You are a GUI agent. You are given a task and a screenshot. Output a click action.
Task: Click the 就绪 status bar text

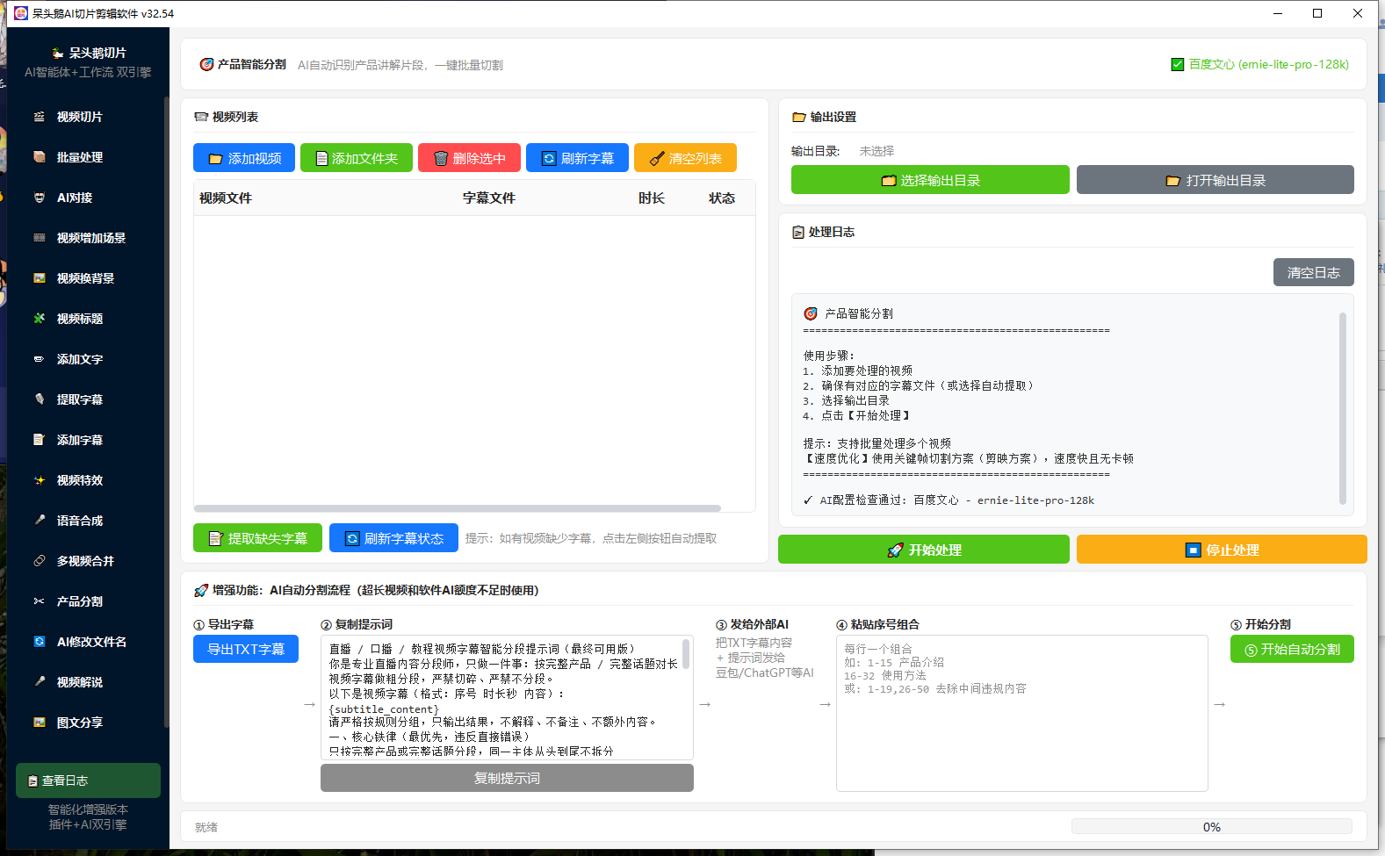coord(206,827)
